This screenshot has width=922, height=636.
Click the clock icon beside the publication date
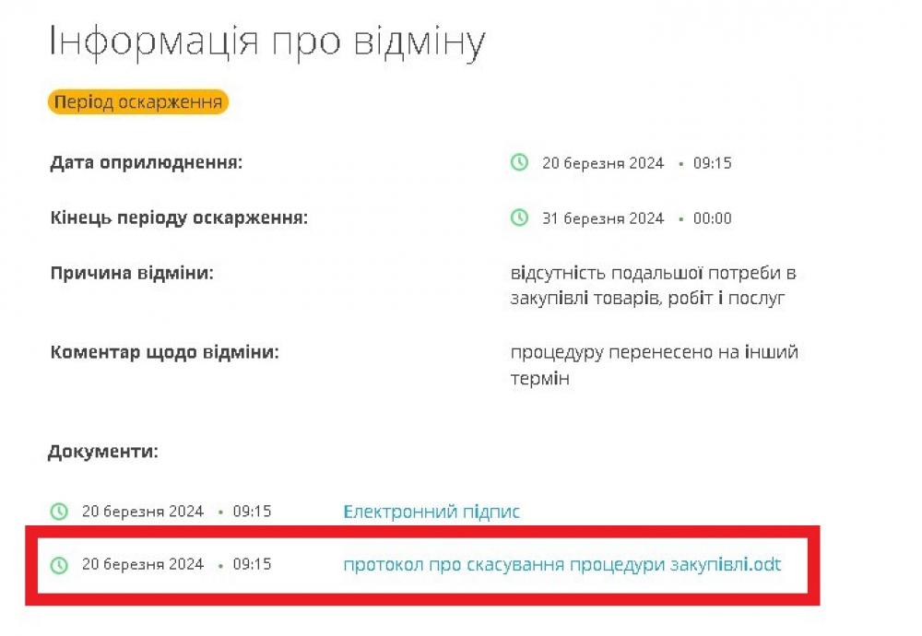(519, 163)
